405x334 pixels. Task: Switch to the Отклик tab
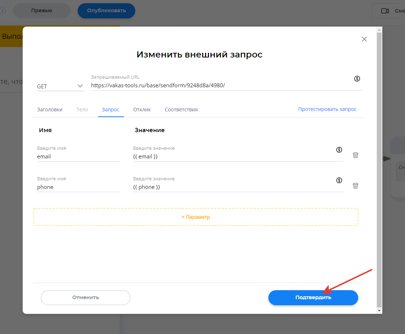tap(142, 110)
